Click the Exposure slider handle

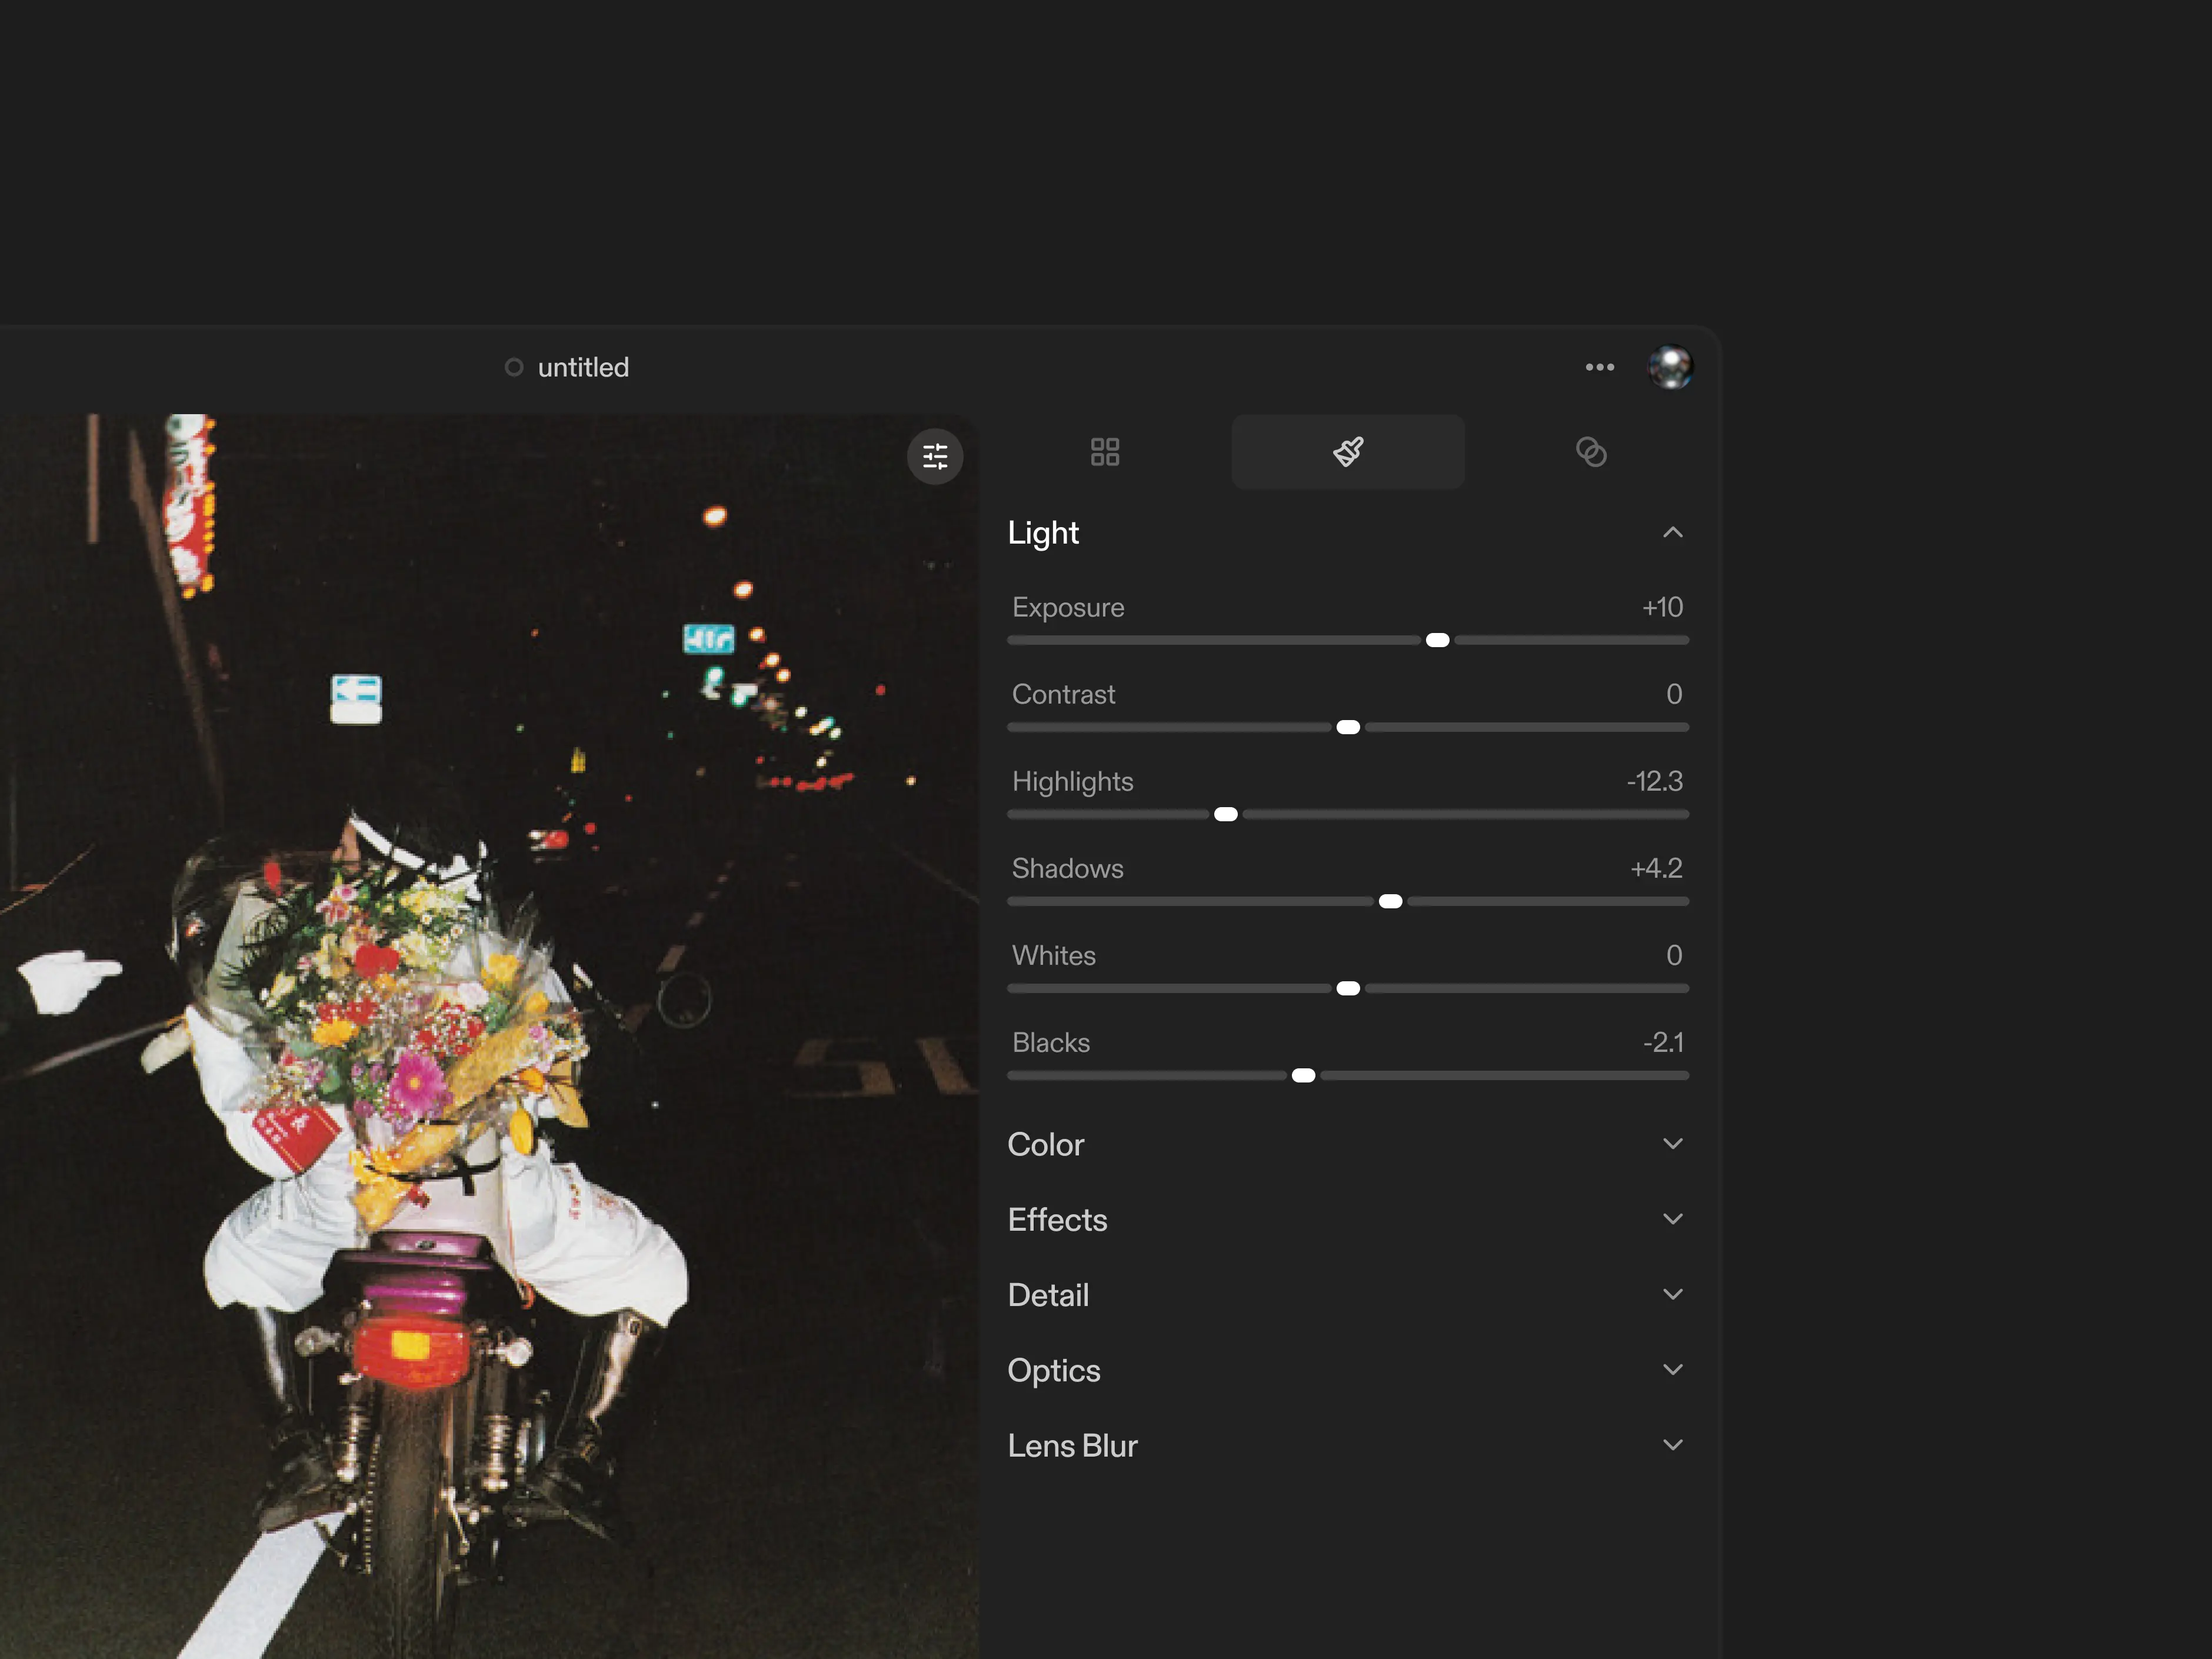(x=1437, y=640)
